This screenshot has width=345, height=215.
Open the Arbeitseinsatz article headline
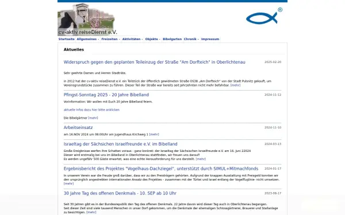tap(78, 127)
